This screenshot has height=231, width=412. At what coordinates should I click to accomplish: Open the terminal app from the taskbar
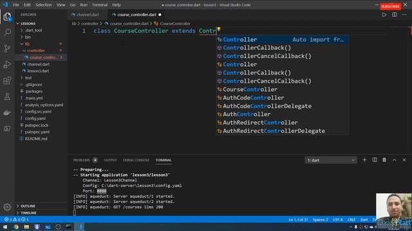[68, 227]
